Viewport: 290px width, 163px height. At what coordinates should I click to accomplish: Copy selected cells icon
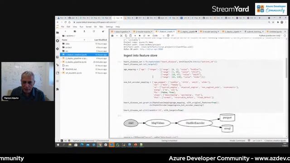126,36
